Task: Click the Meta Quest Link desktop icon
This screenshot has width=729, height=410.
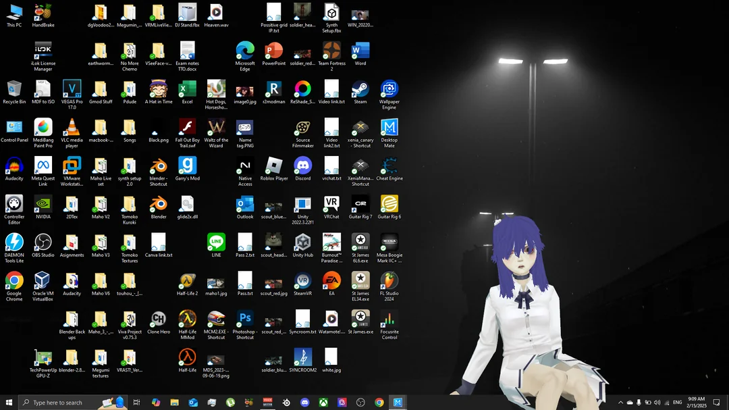Action: pos(43,172)
